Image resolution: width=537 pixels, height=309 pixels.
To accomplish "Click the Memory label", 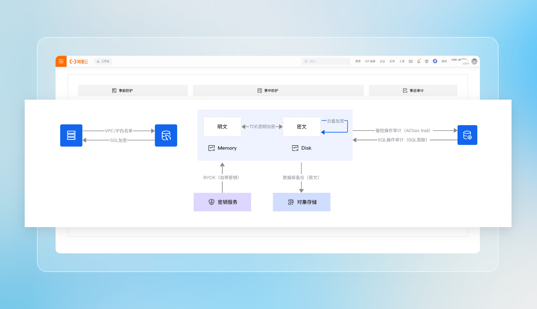I will click(x=227, y=148).
